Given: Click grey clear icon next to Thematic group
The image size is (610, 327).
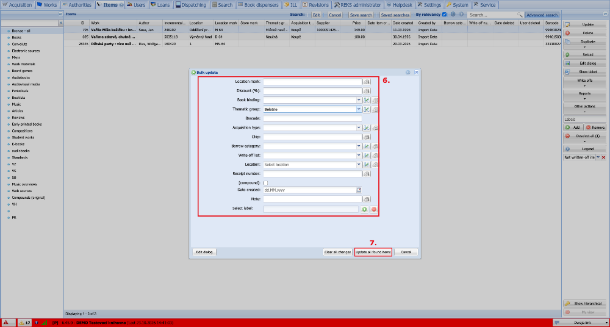Looking at the screenshot, I should [375, 109].
